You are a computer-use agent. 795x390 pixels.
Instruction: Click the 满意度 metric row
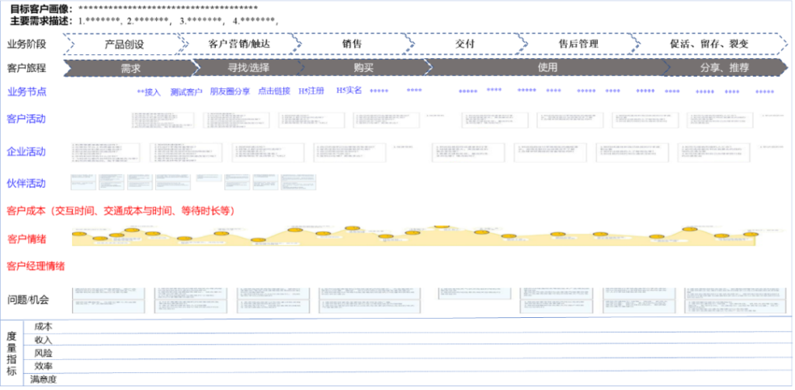(x=43, y=379)
